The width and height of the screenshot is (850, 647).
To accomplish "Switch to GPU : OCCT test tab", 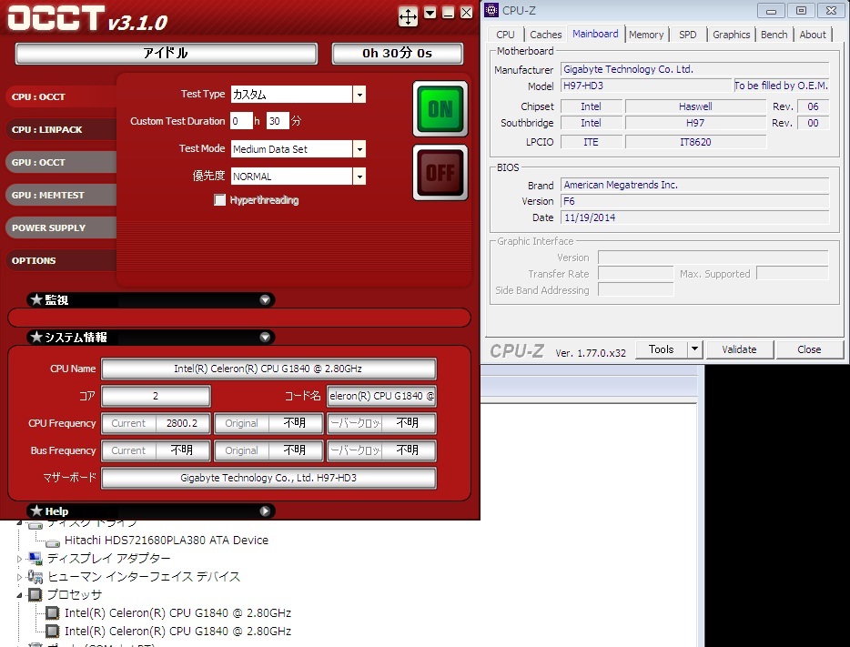I will click(x=61, y=162).
